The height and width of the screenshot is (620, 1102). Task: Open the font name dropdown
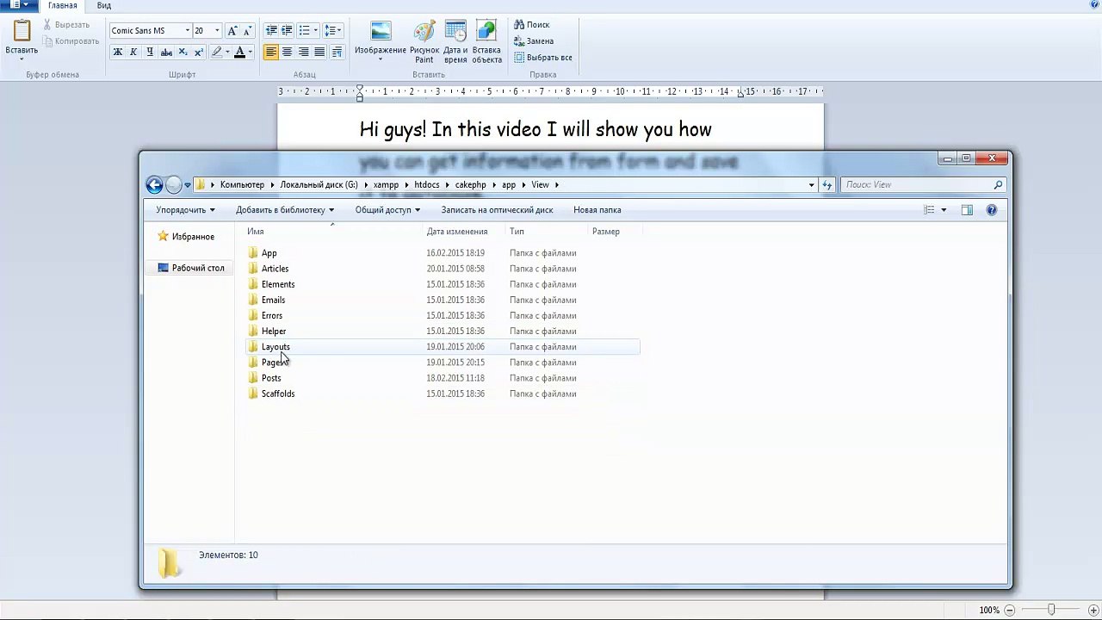click(x=187, y=31)
